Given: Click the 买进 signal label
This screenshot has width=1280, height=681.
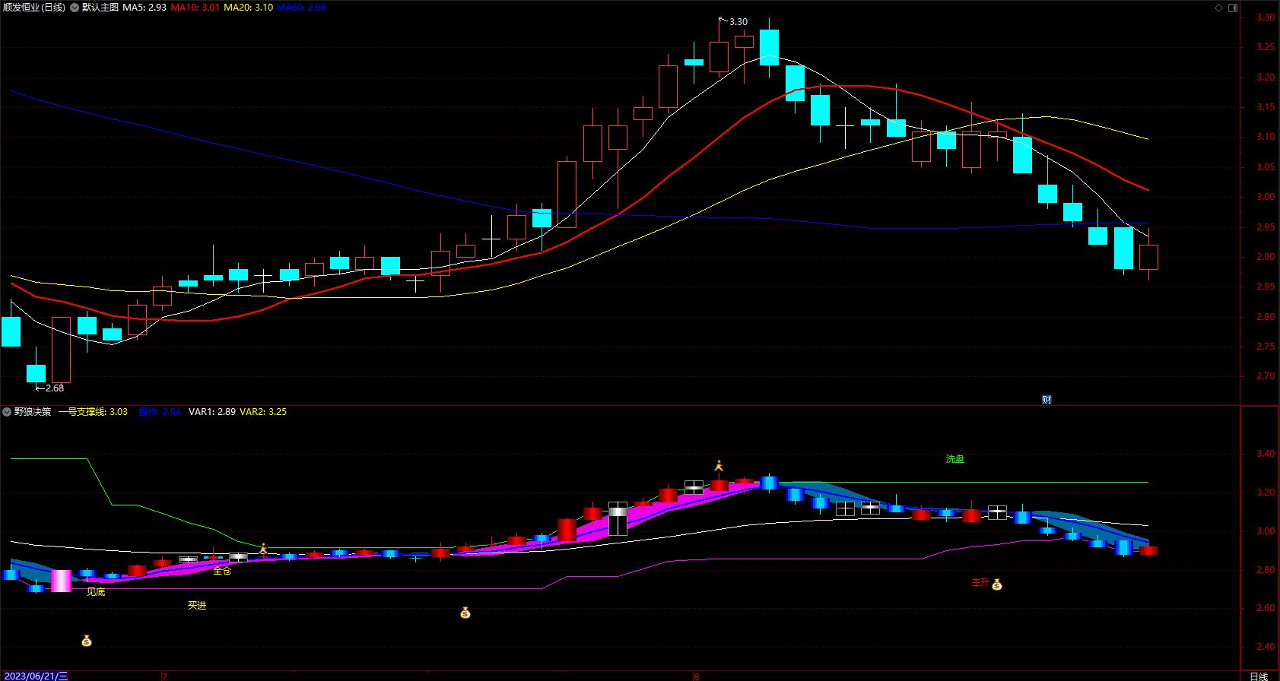Looking at the screenshot, I should click(x=197, y=606).
